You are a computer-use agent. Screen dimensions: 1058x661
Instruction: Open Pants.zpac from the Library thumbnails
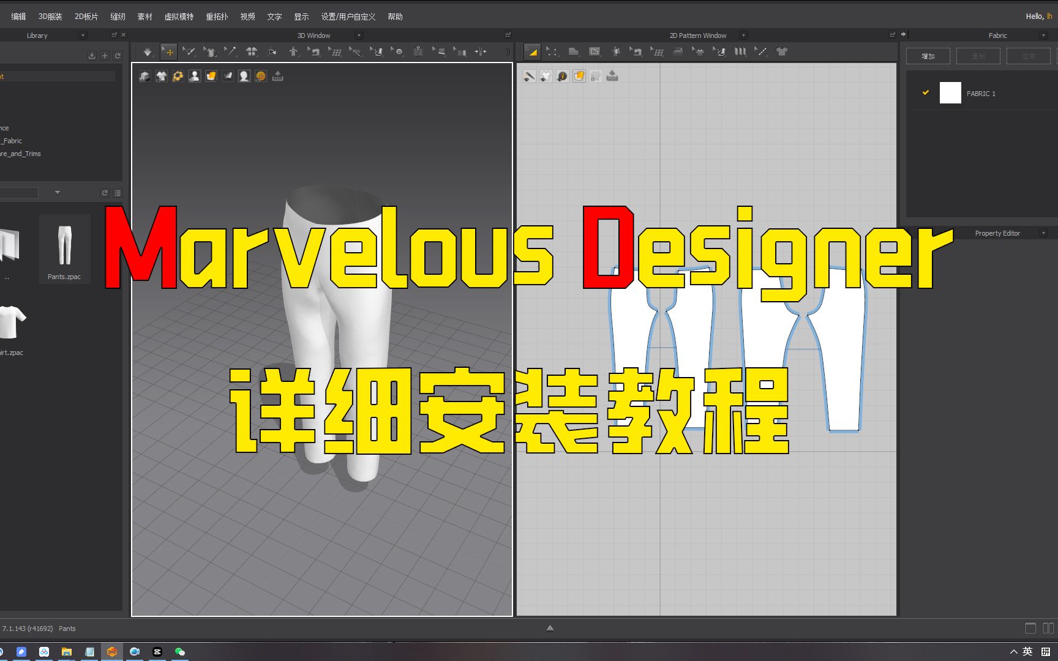64,245
